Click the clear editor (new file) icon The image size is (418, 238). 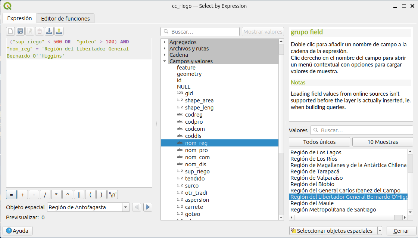pyautogui.click(x=10, y=31)
